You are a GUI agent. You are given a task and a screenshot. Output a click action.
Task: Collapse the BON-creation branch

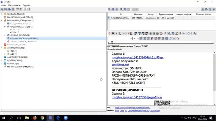[x=2, y=20]
